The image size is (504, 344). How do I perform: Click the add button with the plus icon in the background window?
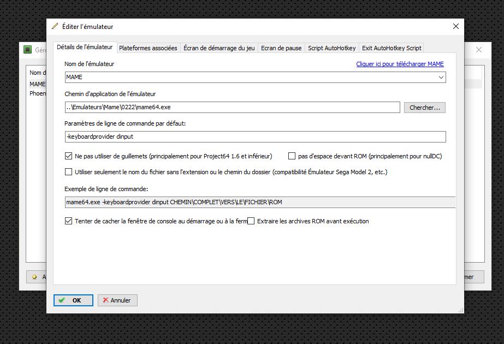(37, 277)
